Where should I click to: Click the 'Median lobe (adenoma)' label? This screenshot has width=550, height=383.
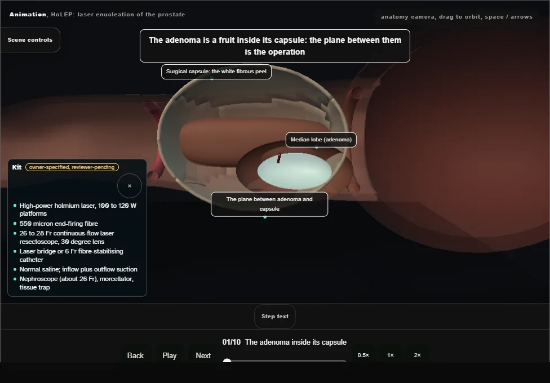[x=321, y=140]
